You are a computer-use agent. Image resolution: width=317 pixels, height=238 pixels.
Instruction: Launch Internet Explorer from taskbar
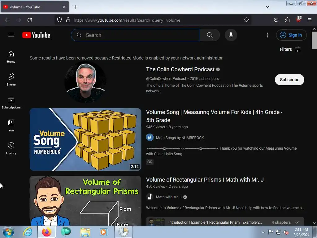tap(28, 232)
